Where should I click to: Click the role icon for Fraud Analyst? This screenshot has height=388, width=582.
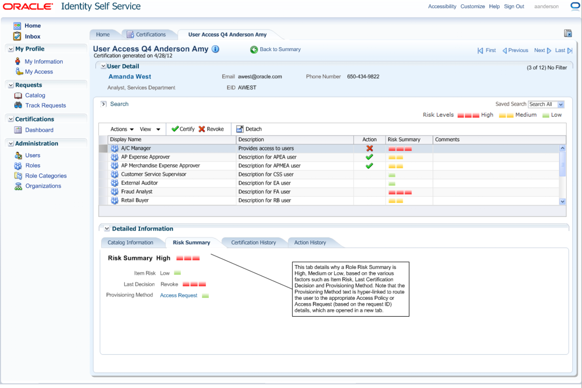[x=115, y=192]
